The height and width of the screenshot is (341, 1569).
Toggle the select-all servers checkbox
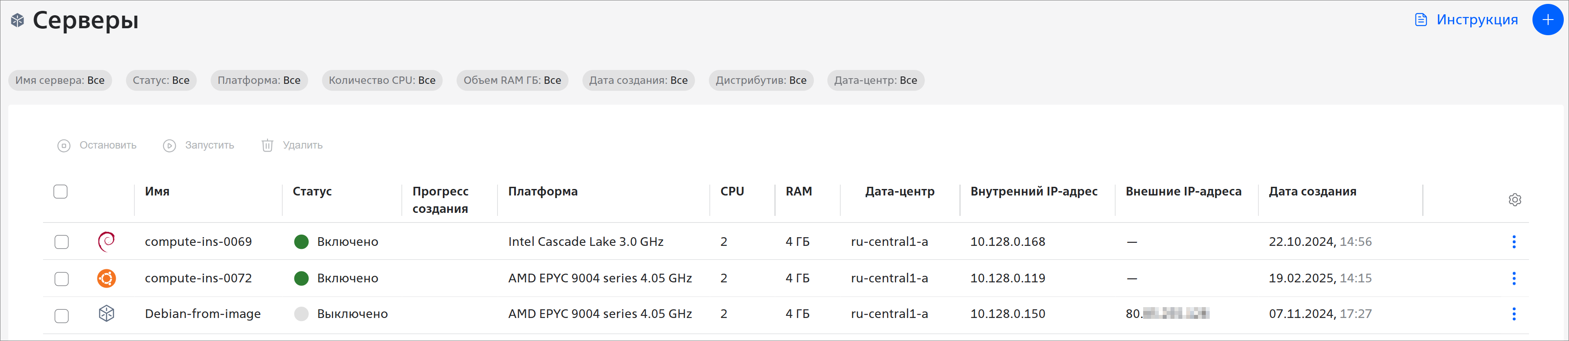pos(60,192)
